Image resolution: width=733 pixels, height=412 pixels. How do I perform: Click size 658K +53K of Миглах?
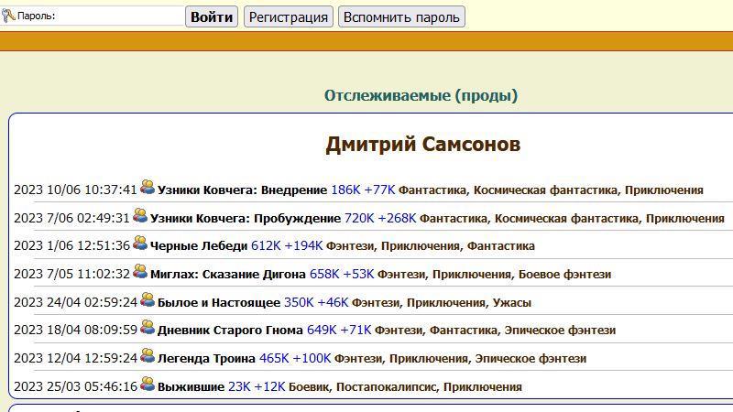342,274
